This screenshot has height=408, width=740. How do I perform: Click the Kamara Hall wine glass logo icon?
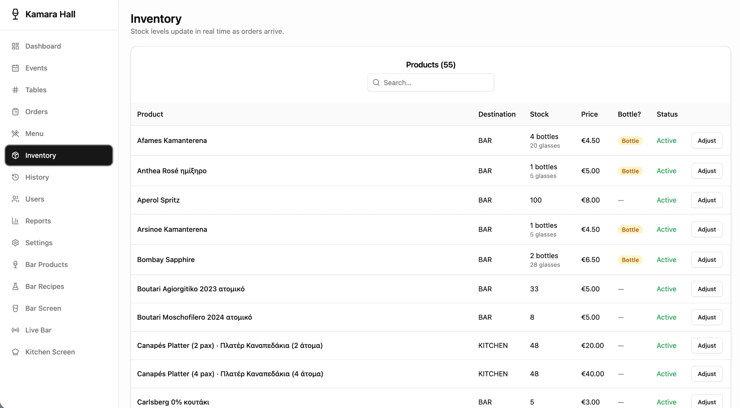point(15,14)
